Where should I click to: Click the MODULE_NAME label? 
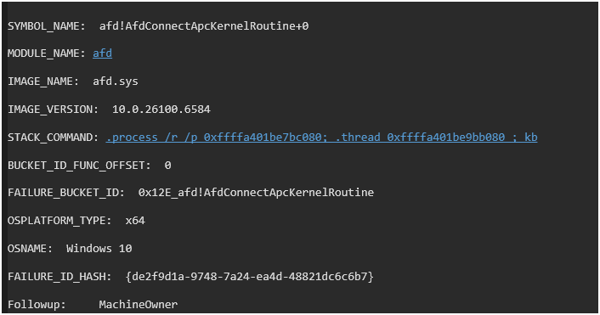coord(46,53)
